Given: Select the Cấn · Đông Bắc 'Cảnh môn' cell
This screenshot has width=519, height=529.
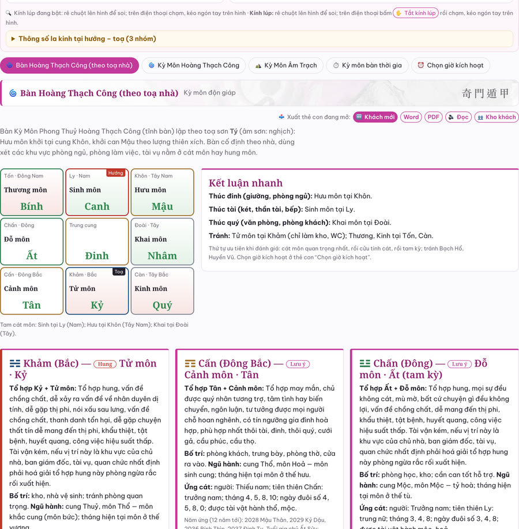Looking at the screenshot, I should point(32,291).
